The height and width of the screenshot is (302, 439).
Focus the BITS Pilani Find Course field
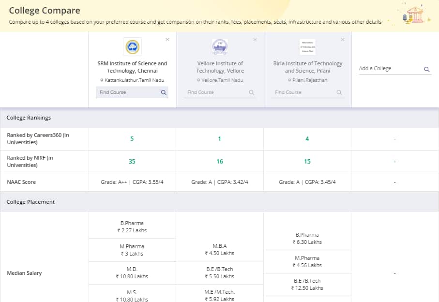point(307,92)
